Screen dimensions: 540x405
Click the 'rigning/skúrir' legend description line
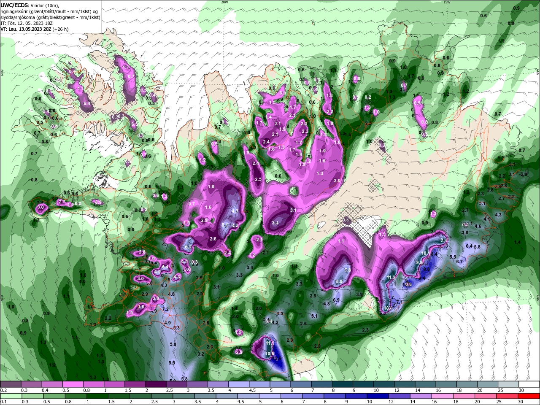(50, 11)
